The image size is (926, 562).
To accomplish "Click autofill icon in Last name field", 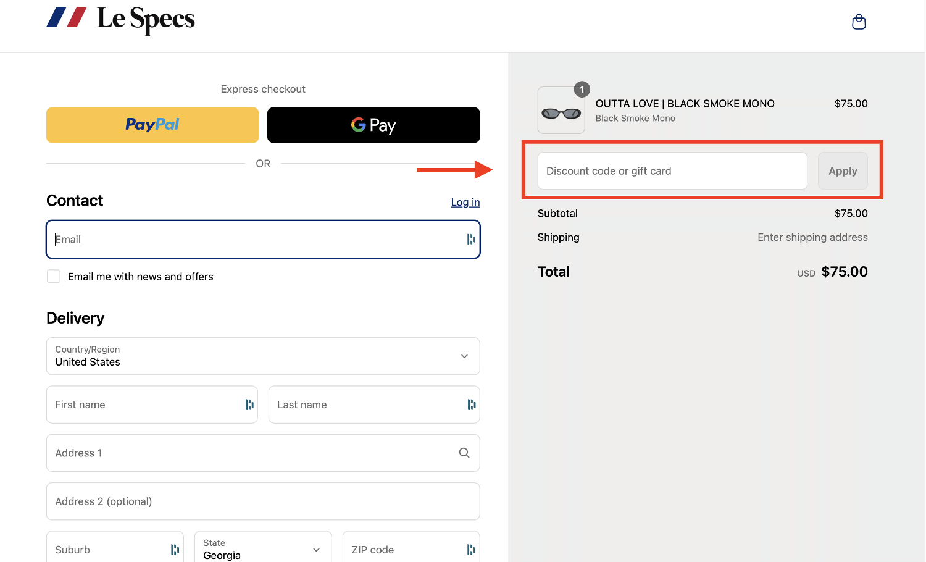I will [472, 405].
